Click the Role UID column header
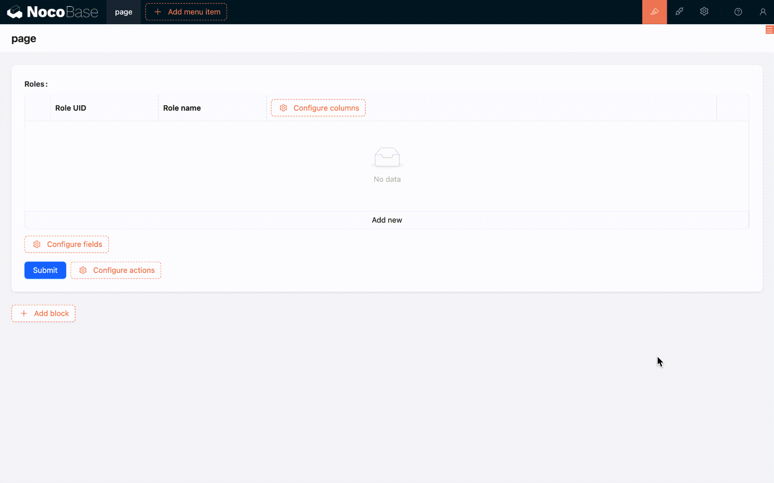The width and height of the screenshot is (774, 483). click(70, 108)
